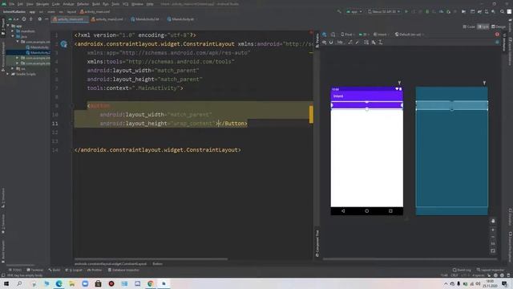Click the zoom in plus icon
Viewport: 513px width, 289px height.
pos(493,230)
